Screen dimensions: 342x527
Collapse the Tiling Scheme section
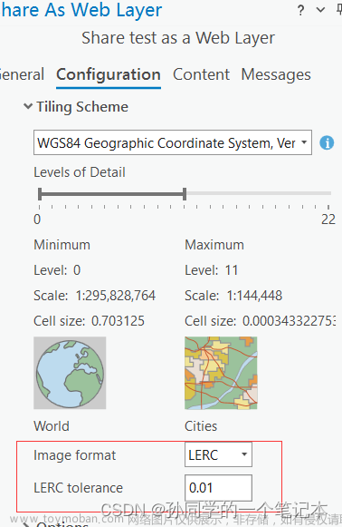28,106
